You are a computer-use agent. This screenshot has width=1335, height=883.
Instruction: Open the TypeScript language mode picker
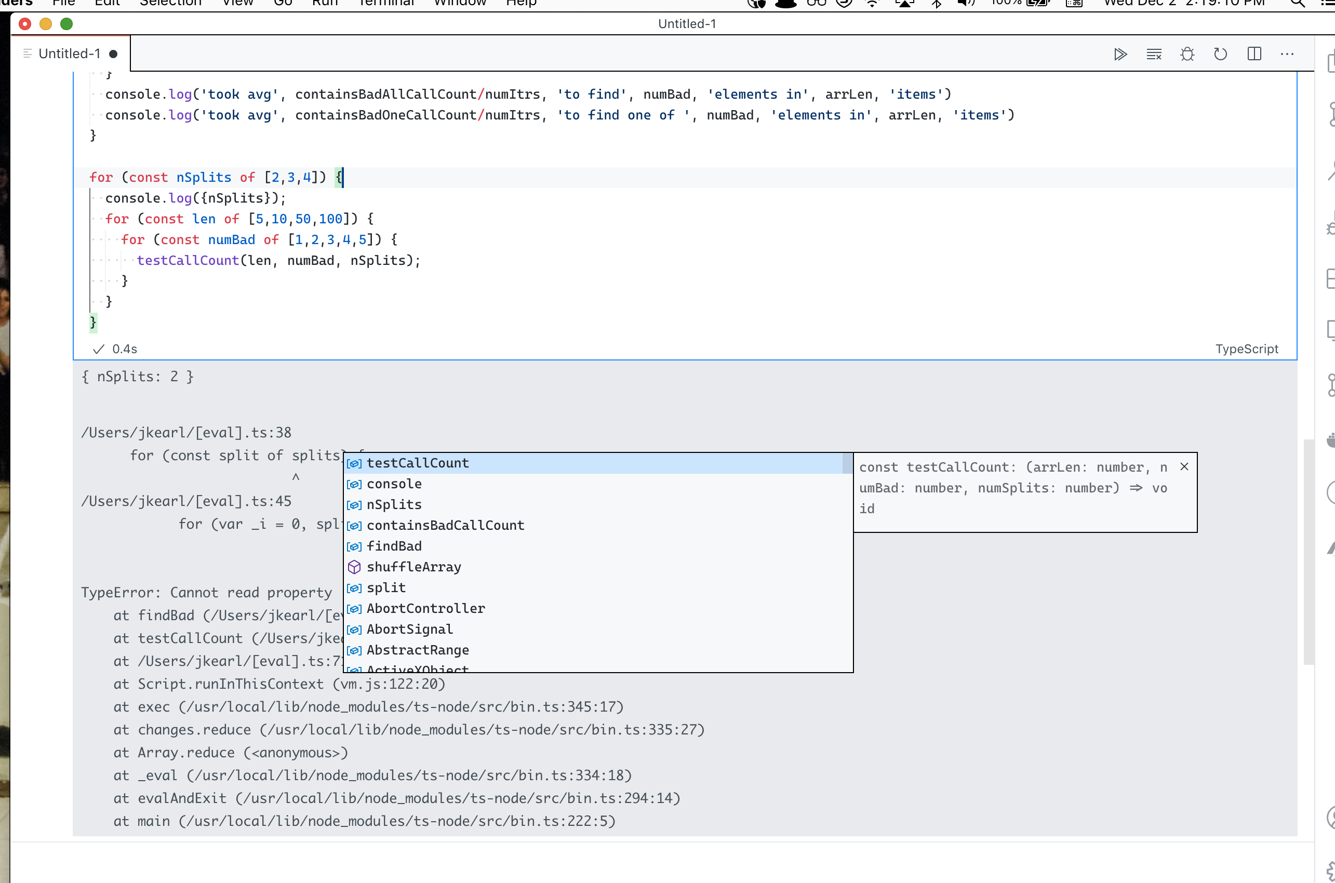[1247, 349]
